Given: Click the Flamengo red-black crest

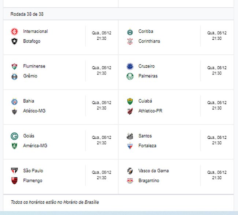Looking at the screenshot, I should (14, 181).
